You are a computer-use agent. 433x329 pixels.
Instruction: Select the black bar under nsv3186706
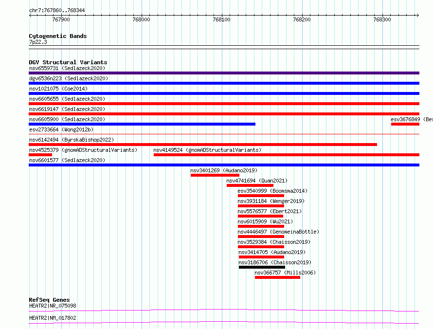pos(262,267)
